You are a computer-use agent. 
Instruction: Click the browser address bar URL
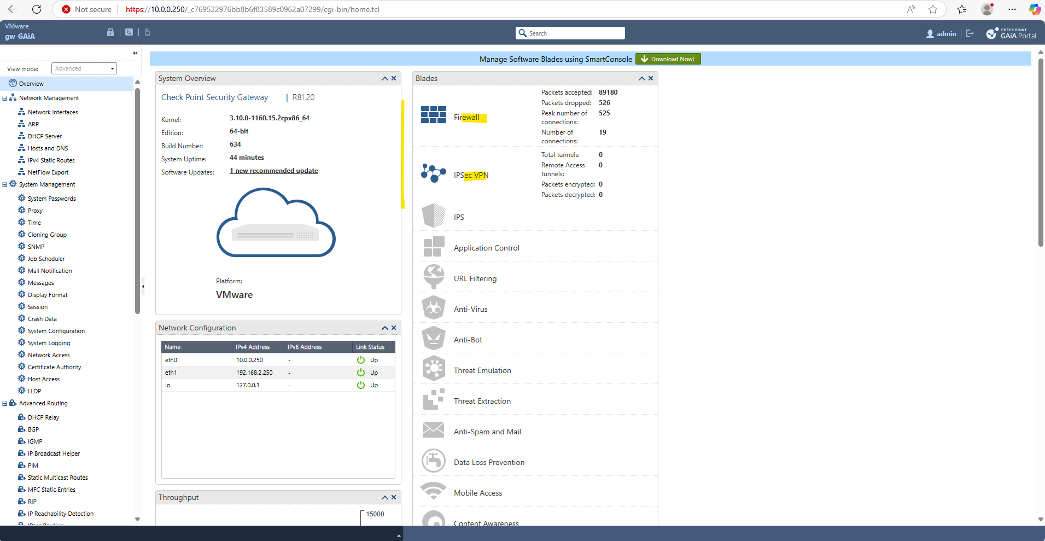coord(253,9)
